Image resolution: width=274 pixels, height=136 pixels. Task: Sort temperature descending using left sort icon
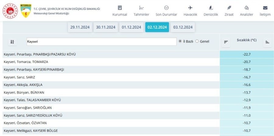click(226, 42)
